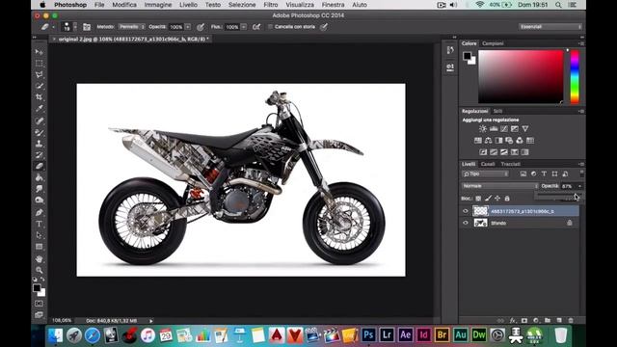Toggle type layer filter
This screenshot has height=347, width=617.
544,173
